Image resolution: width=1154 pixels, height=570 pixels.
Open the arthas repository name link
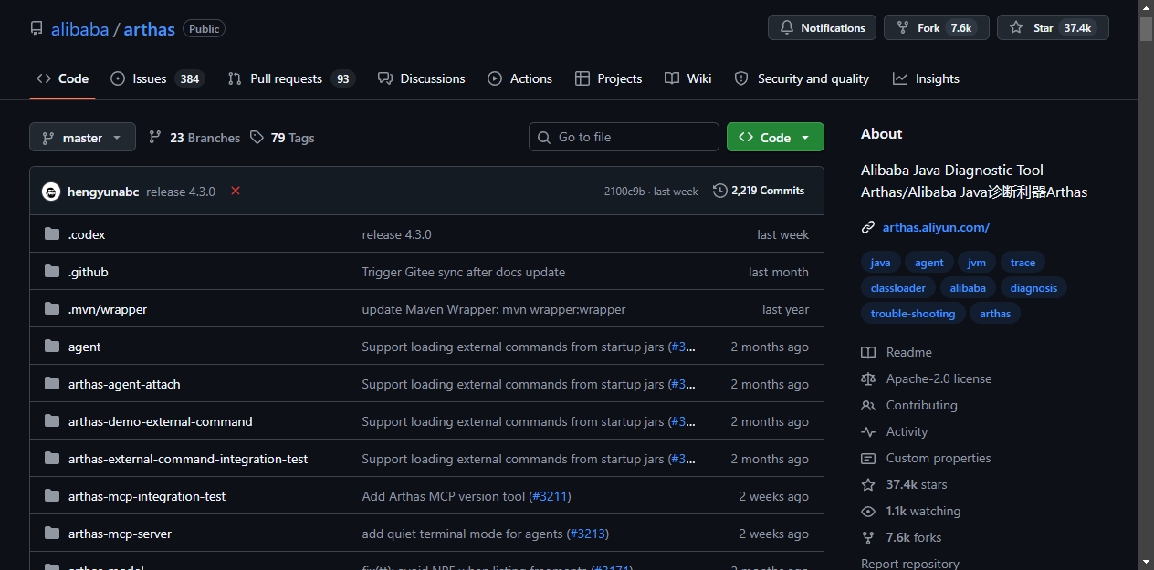149,28
